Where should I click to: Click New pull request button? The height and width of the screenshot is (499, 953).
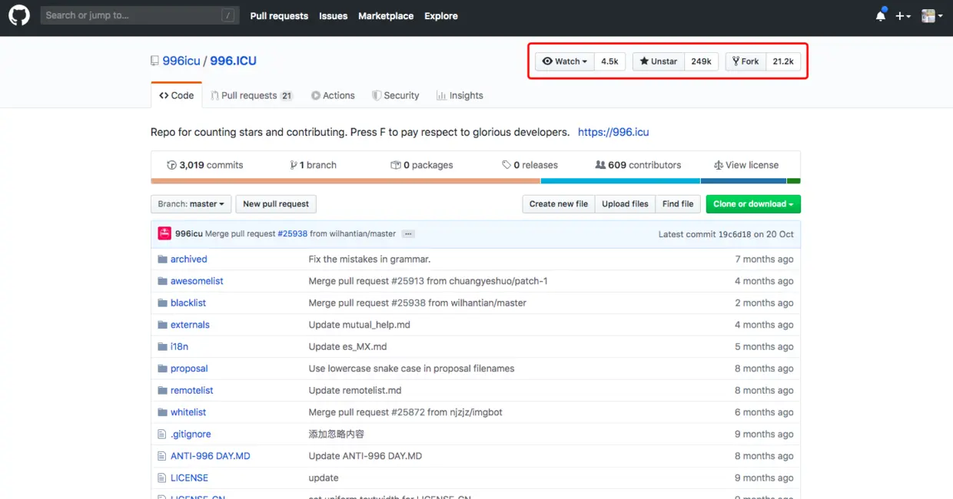click(x=276, y=204)
